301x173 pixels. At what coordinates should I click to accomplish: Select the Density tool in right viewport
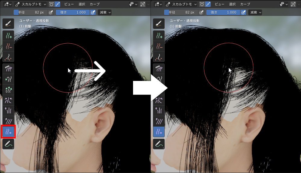(159, 57)
